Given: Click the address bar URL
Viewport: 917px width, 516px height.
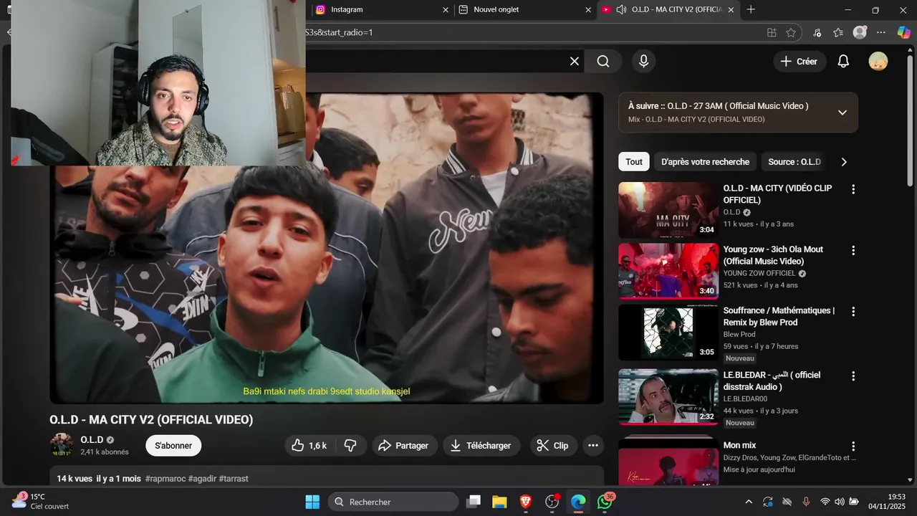Looking at the screenshot, I should click(x=340, y=32).
